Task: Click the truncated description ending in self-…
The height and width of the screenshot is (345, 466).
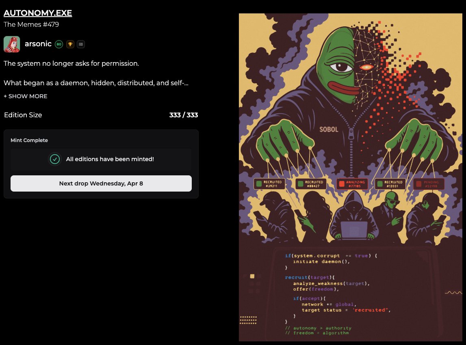Action: coord(96,83)
